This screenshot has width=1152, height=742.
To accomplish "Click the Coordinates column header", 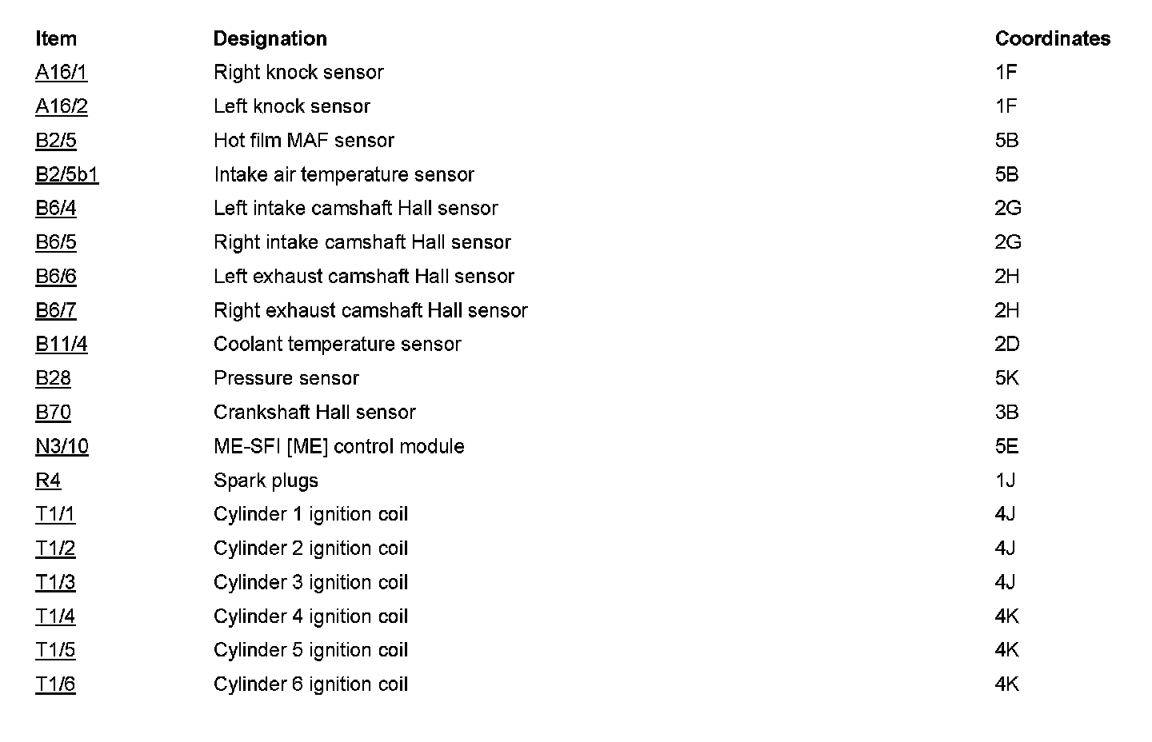I will [x=1052, y=38].
